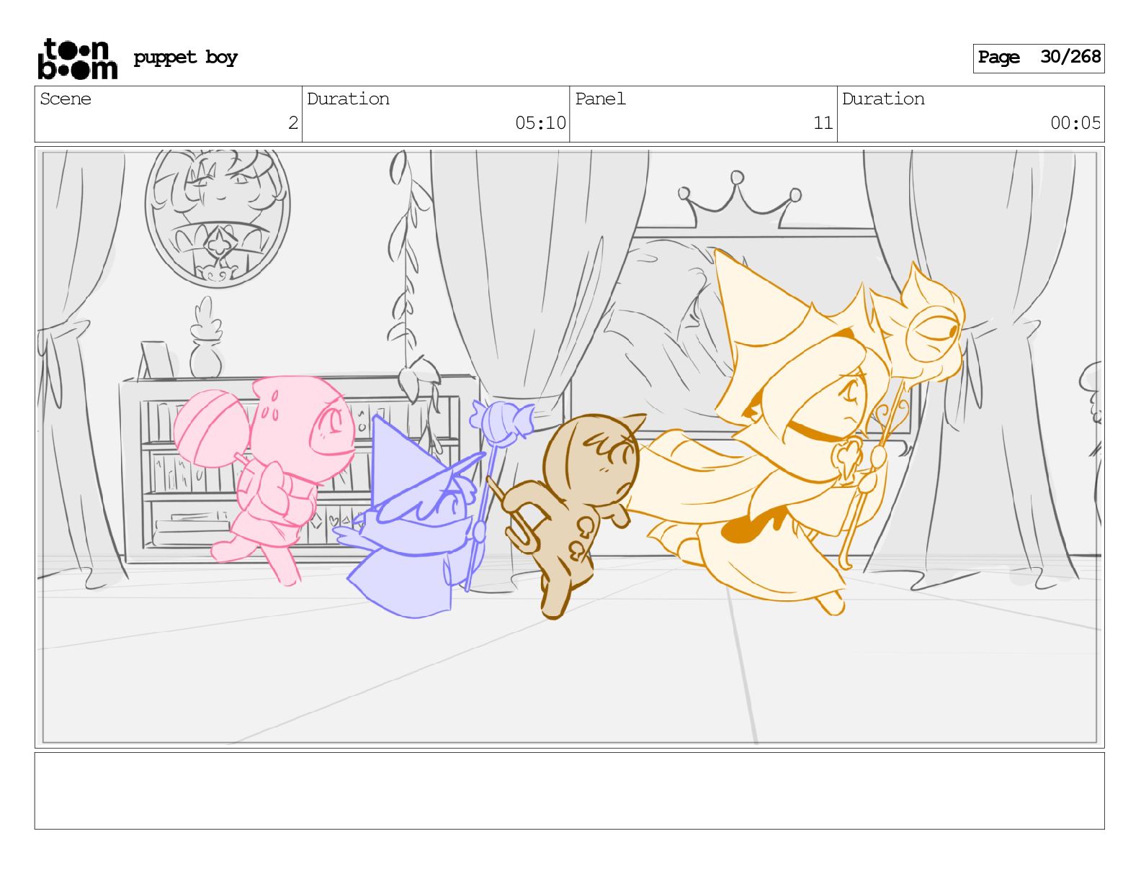Click the 'Scene' header label
The height and width of the screenshot is (881, 1141).
click(66, 99)
